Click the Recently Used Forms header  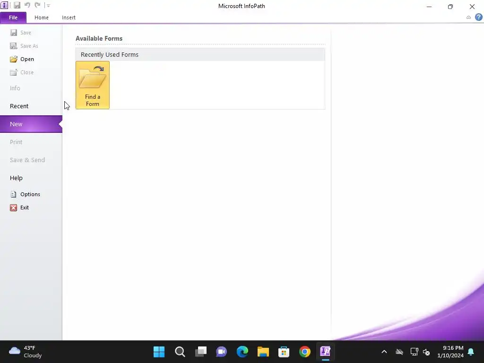tap(200, 55)
